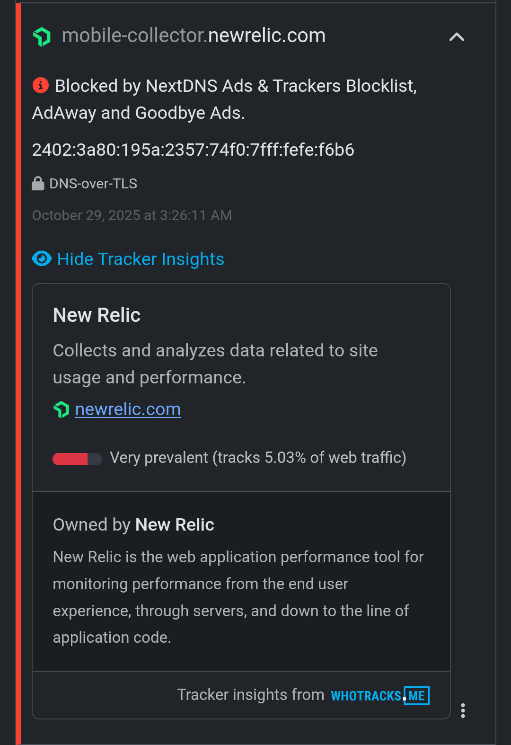Image resolution: width=511 pixels, height=745 pixels.
Task: Click the DNS-over-TLS protocol label
Action: (x=93, y=184)
